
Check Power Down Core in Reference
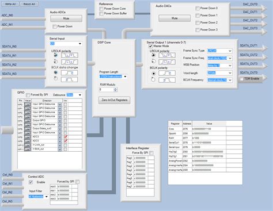tap(101, 9)
